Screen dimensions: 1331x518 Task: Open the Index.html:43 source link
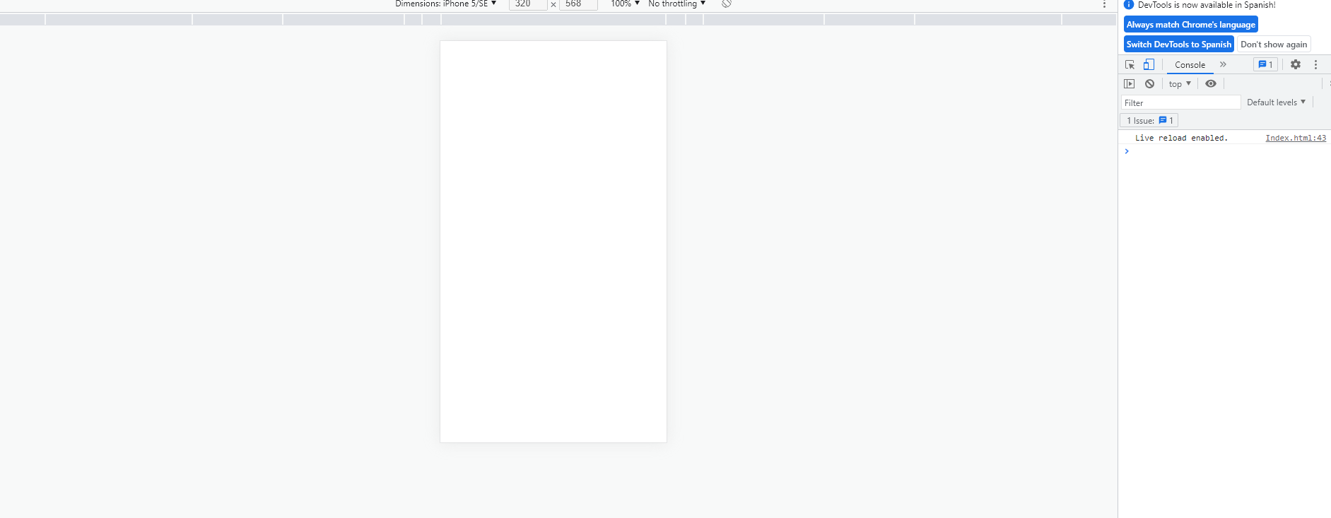click(1296, 138)
